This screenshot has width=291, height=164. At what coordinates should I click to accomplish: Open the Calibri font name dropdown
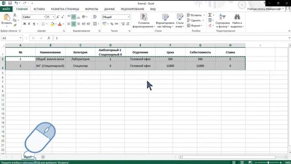coord(45,17)
